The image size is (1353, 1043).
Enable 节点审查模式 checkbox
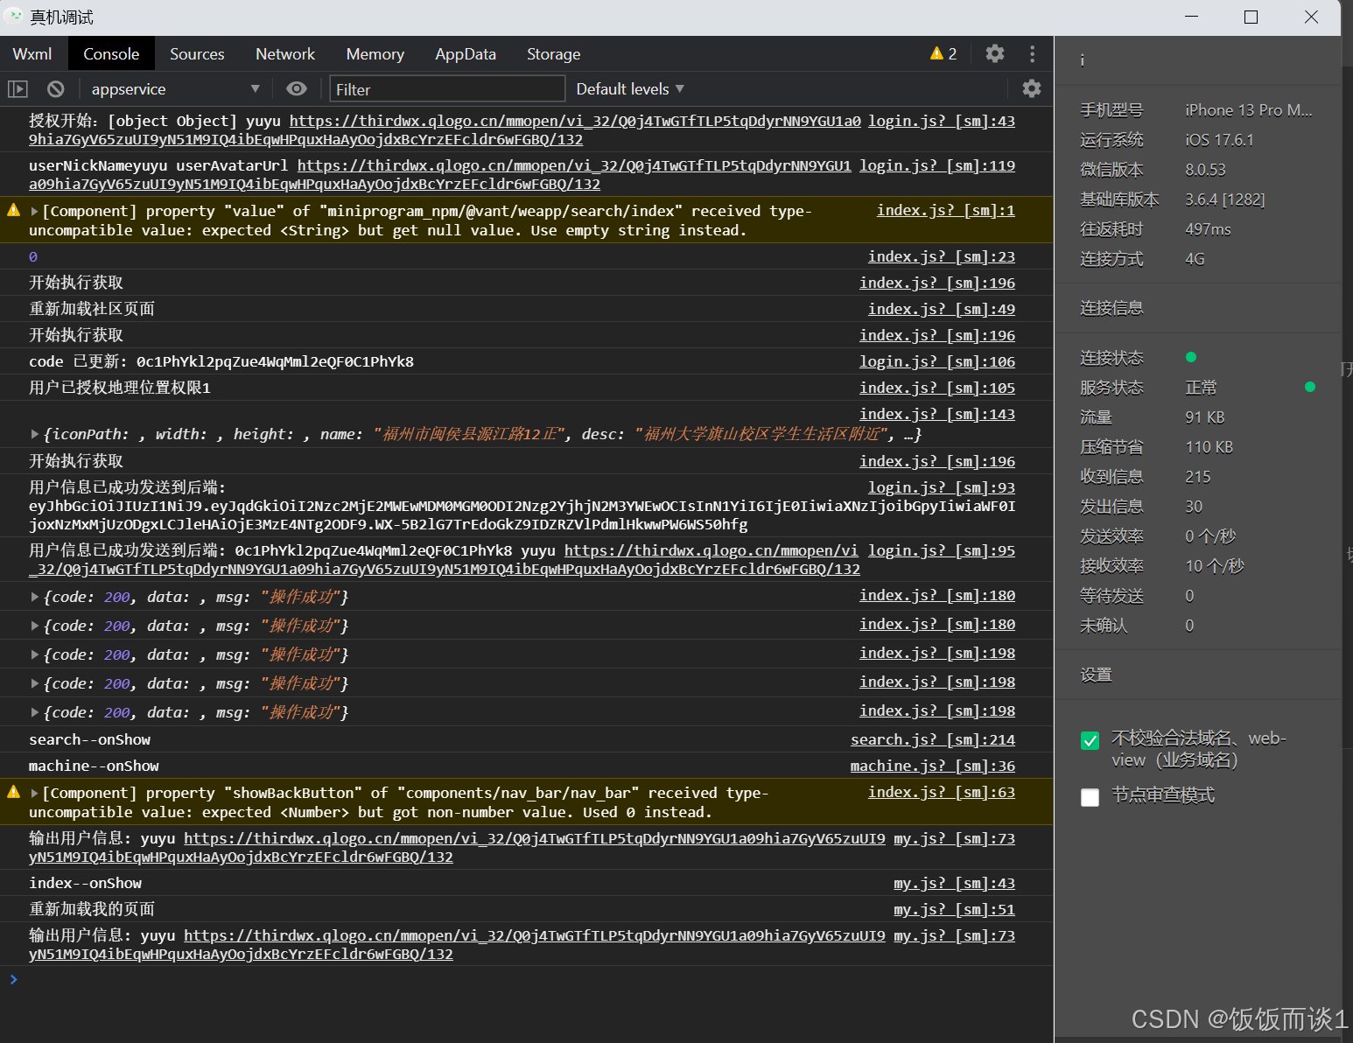[1090, 797]
